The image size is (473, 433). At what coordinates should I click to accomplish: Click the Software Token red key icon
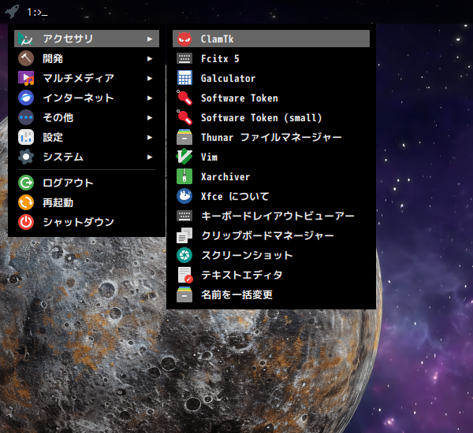pyautogui.click(x=184, y=98)
